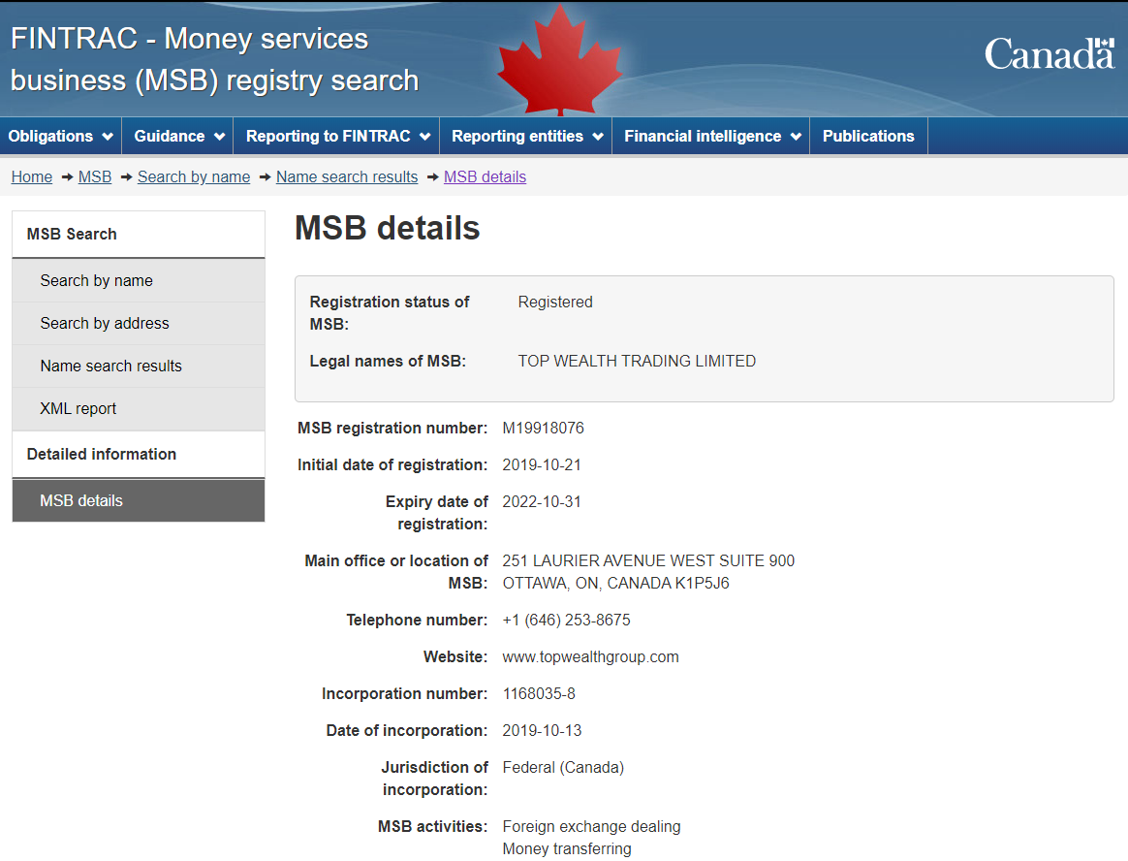Expand the Obligations menu chevron
This screenshot has width=1128, height=861.
click(x=108, y=136)
